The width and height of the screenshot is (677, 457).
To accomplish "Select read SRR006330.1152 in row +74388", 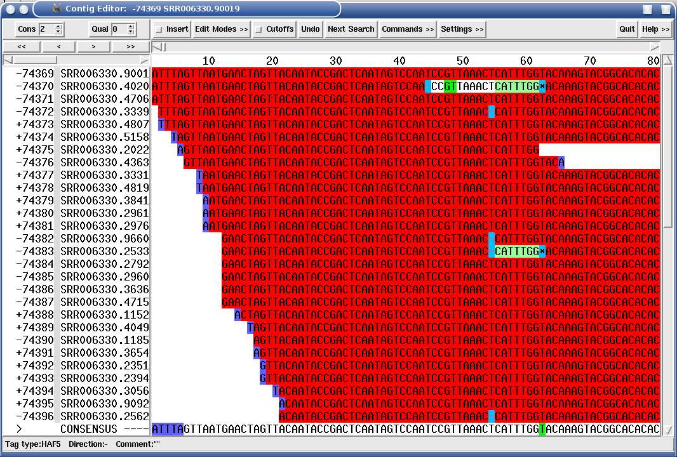I will (105, 315).
